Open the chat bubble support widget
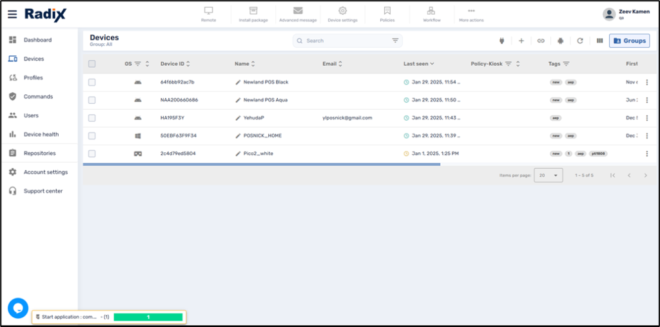660x327 pixels. point(17,308)
